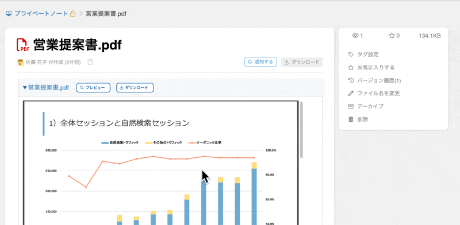
Task: Click the pencil icon for rename
Action: point(351,94)
